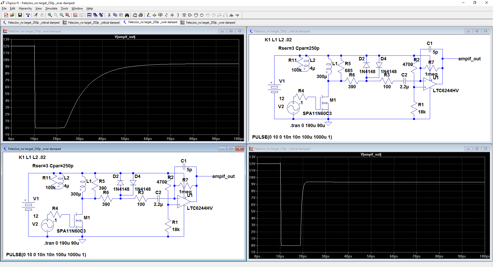Open the Control Panel hammer icon

pyautogui.click(x=28, y=15)
